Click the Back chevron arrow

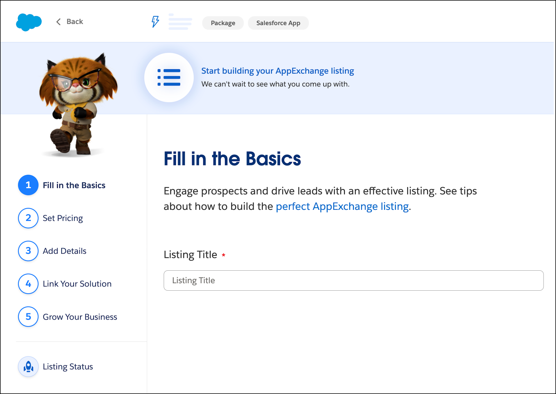(x=58, y=22)
